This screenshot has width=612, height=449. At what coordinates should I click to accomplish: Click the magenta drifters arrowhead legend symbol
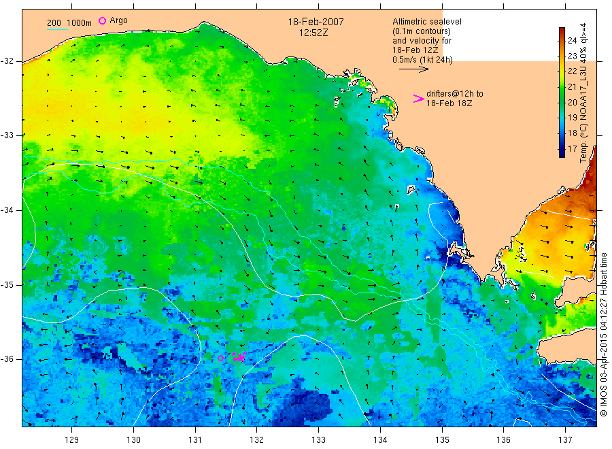point(418,99)
